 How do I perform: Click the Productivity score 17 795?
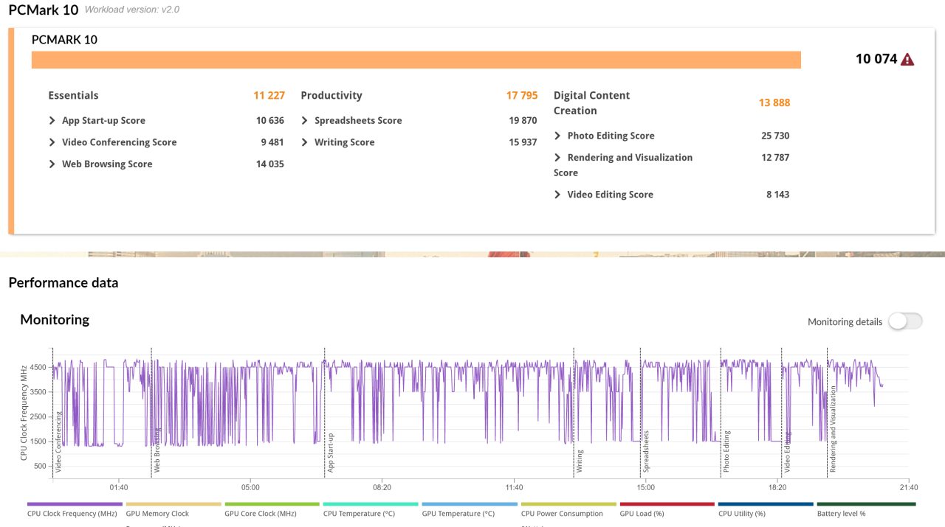[x=522, y=95]
